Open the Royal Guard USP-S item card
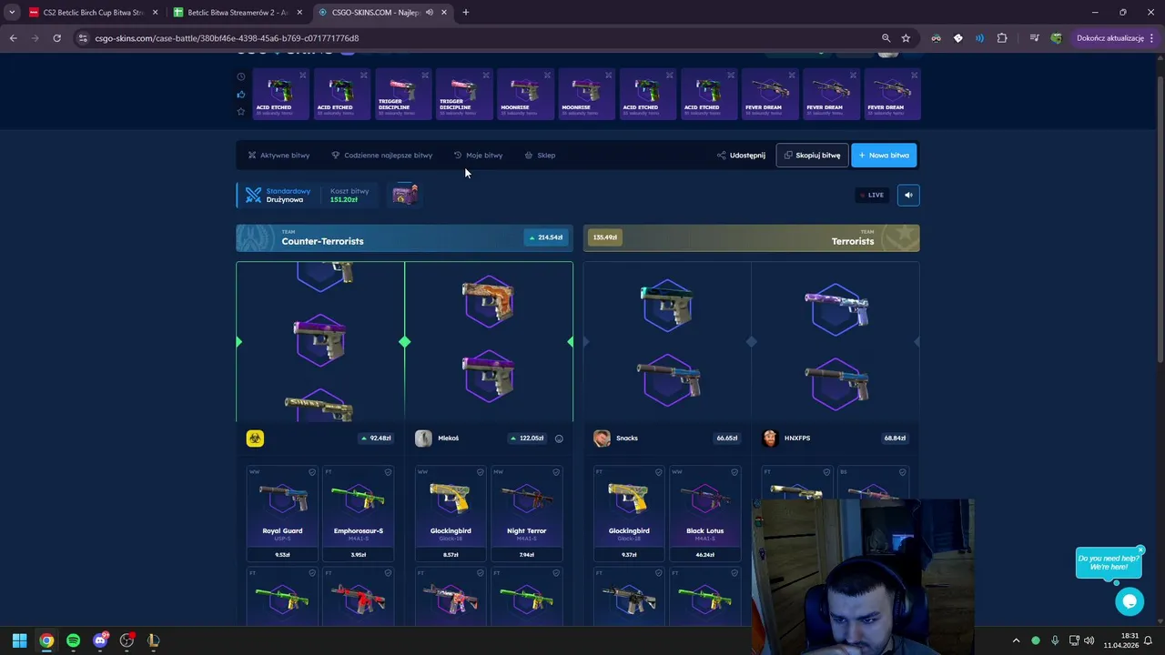 click(282, 514)
